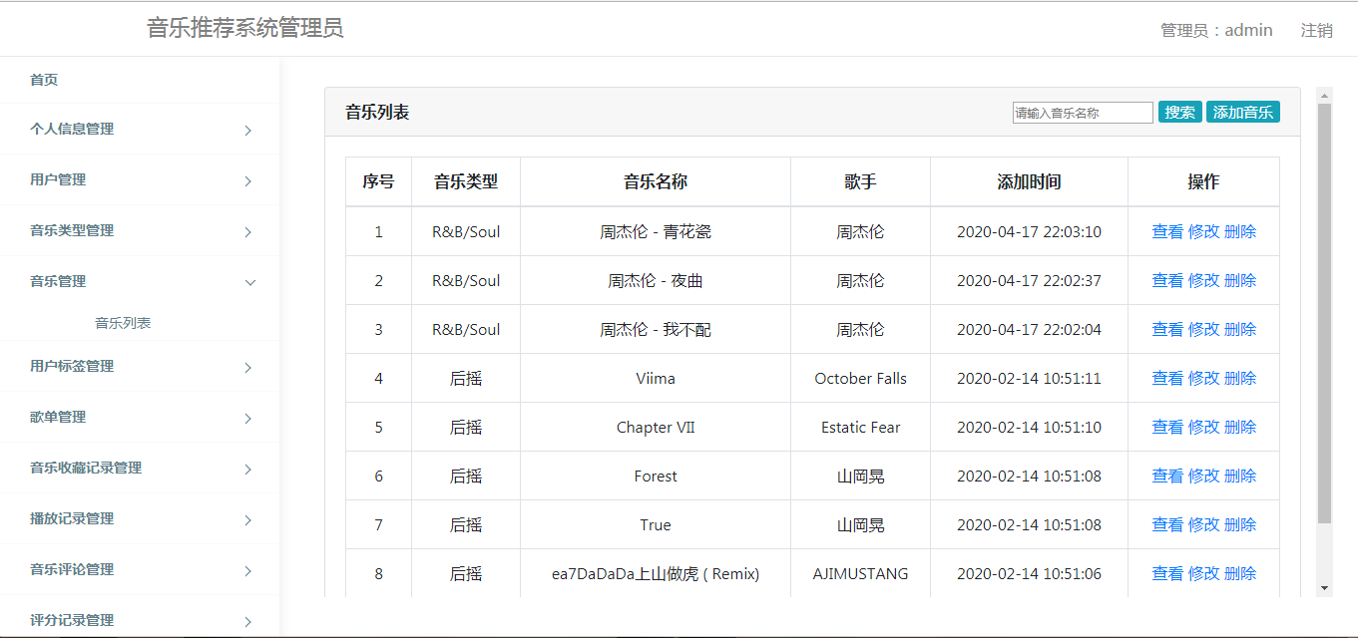This screenshot has height=638, width=1358.
Task: View details of 周杰伦 - 青花瓷
Action: 1167,230
